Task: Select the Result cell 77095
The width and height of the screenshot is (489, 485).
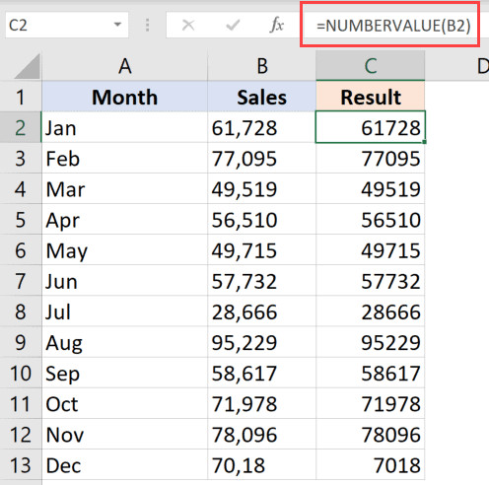Action: coord(371,159)
